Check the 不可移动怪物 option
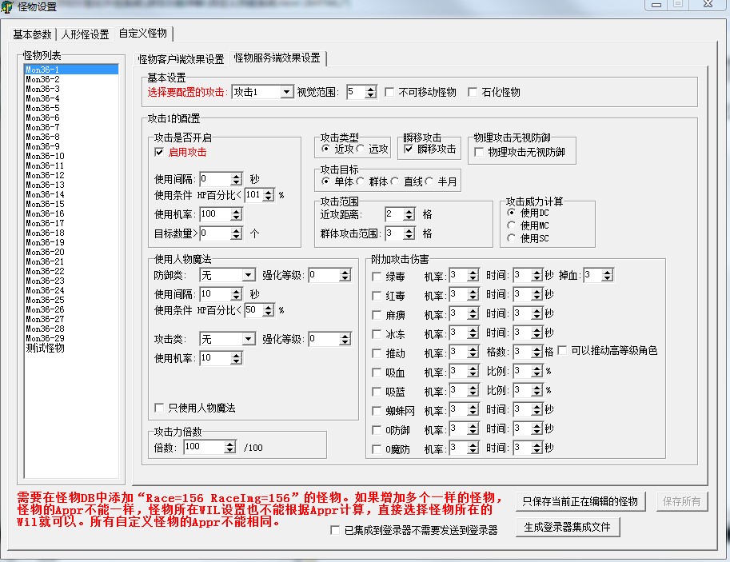This screenshot has width=730, height=562. tap(389, 92)
